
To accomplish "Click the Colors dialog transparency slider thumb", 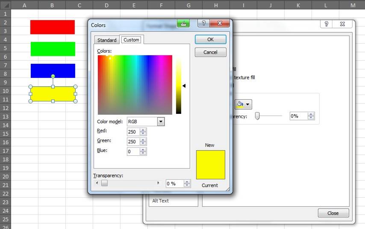I will 105,183.
